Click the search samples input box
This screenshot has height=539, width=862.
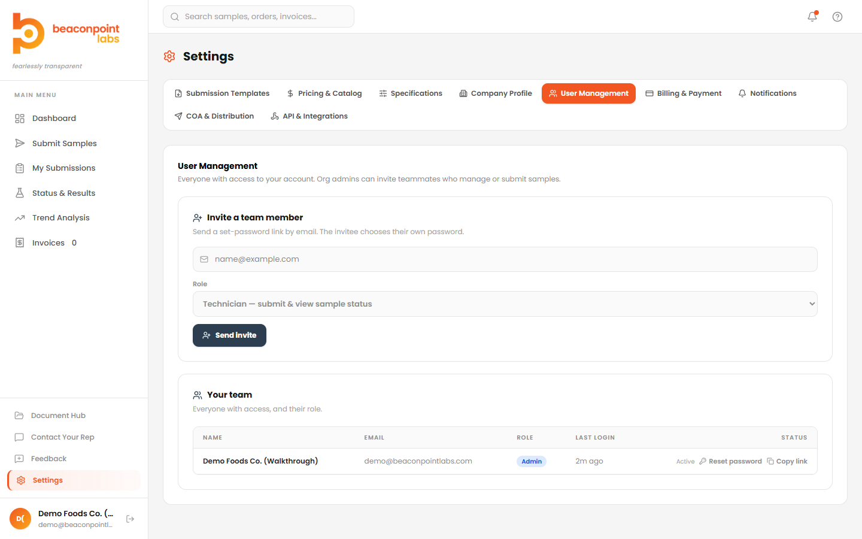[x=259, y=17]
